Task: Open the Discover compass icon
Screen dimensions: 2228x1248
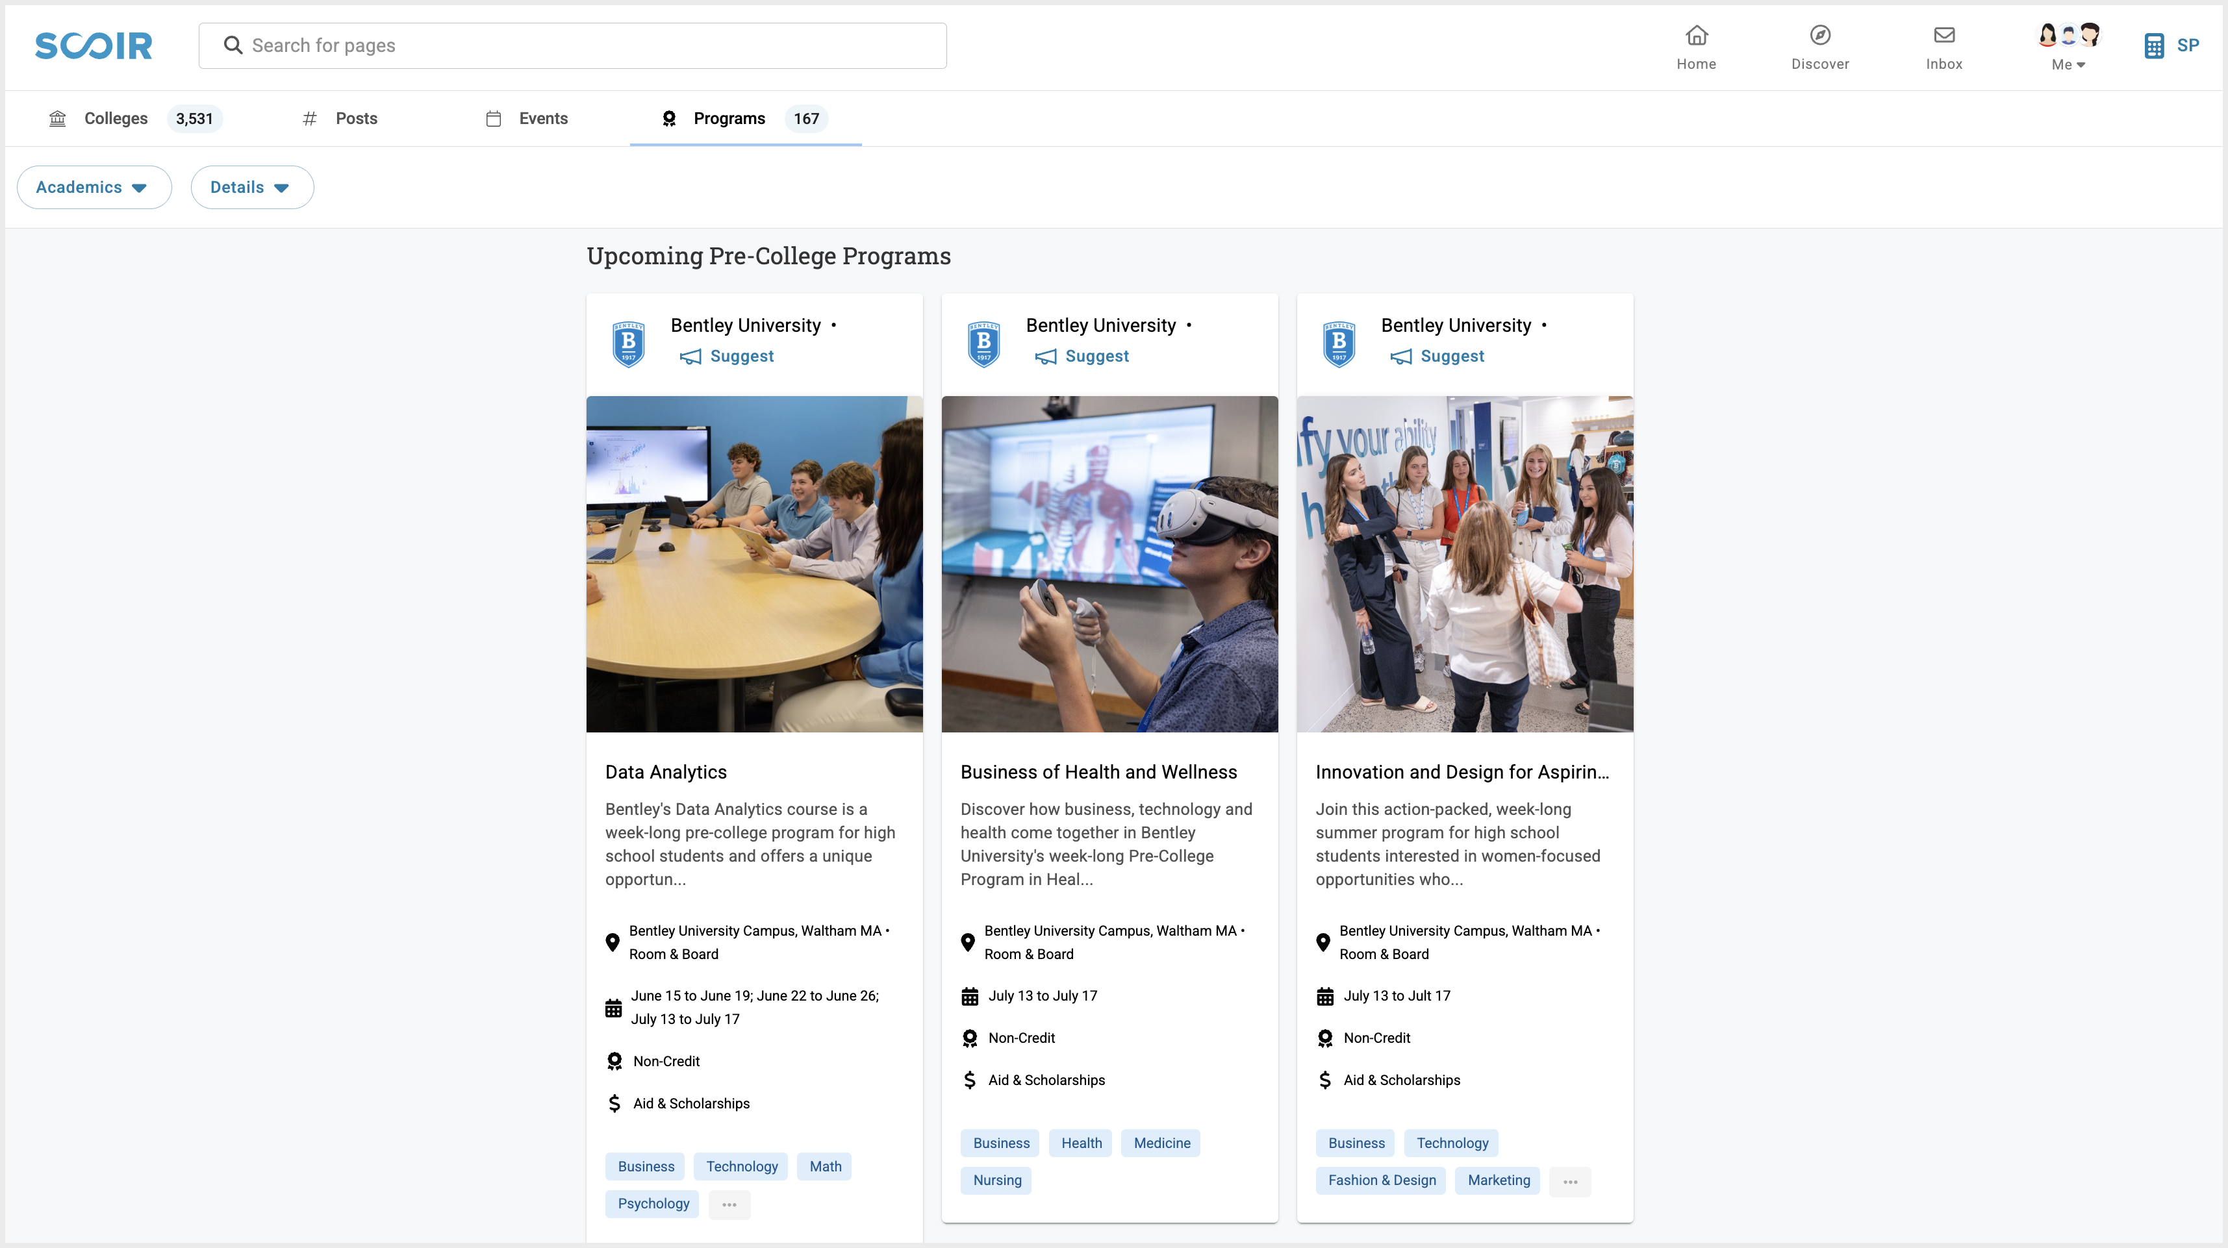Action: 1820,36
